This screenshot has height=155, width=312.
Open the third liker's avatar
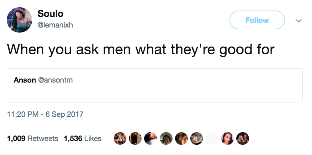click(151, 138)
